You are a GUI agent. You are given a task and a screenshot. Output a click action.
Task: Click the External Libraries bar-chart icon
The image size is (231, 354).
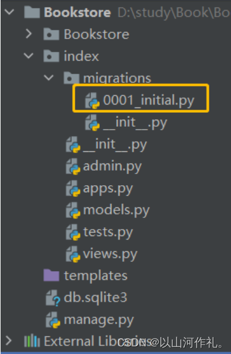pyautogui.click(x=32, y=341)
